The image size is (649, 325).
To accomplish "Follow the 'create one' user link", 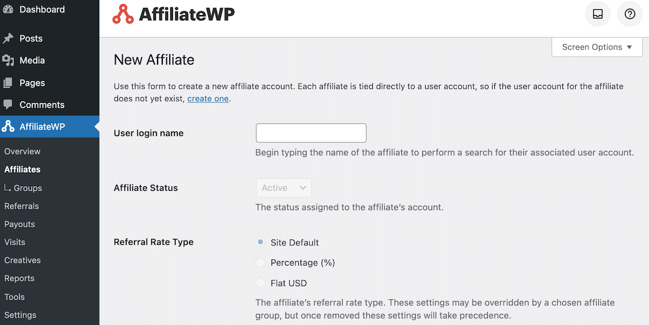I will pos(208,99).
